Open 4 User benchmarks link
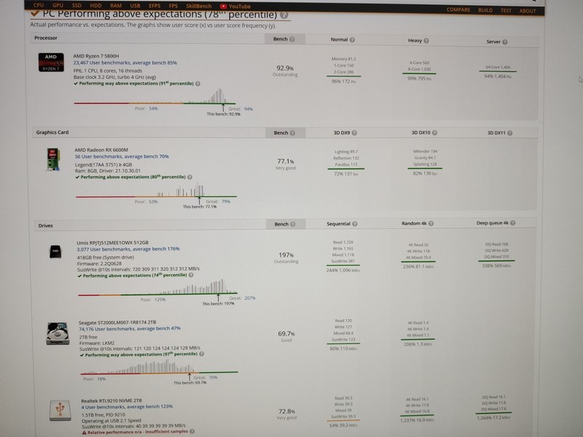 [x=127, y=406]
